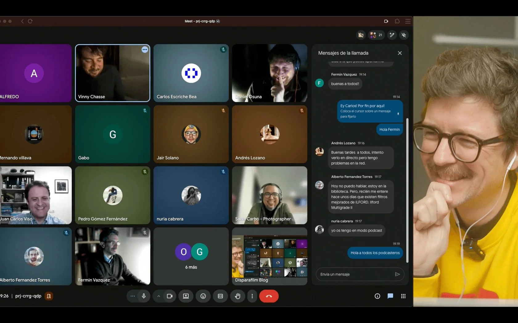Send the chat message arrow
The image size is (518, 323).
pos(397,274)
